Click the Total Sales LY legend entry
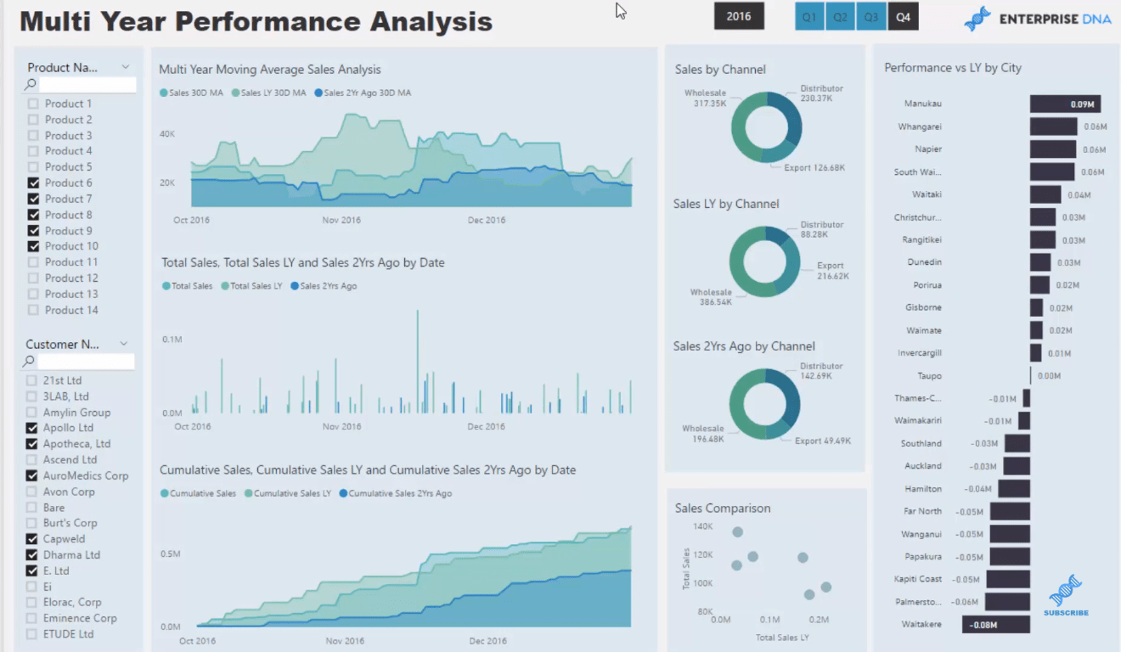The height and width of the screenshot is (652, 1121). [x=251, y=286]
